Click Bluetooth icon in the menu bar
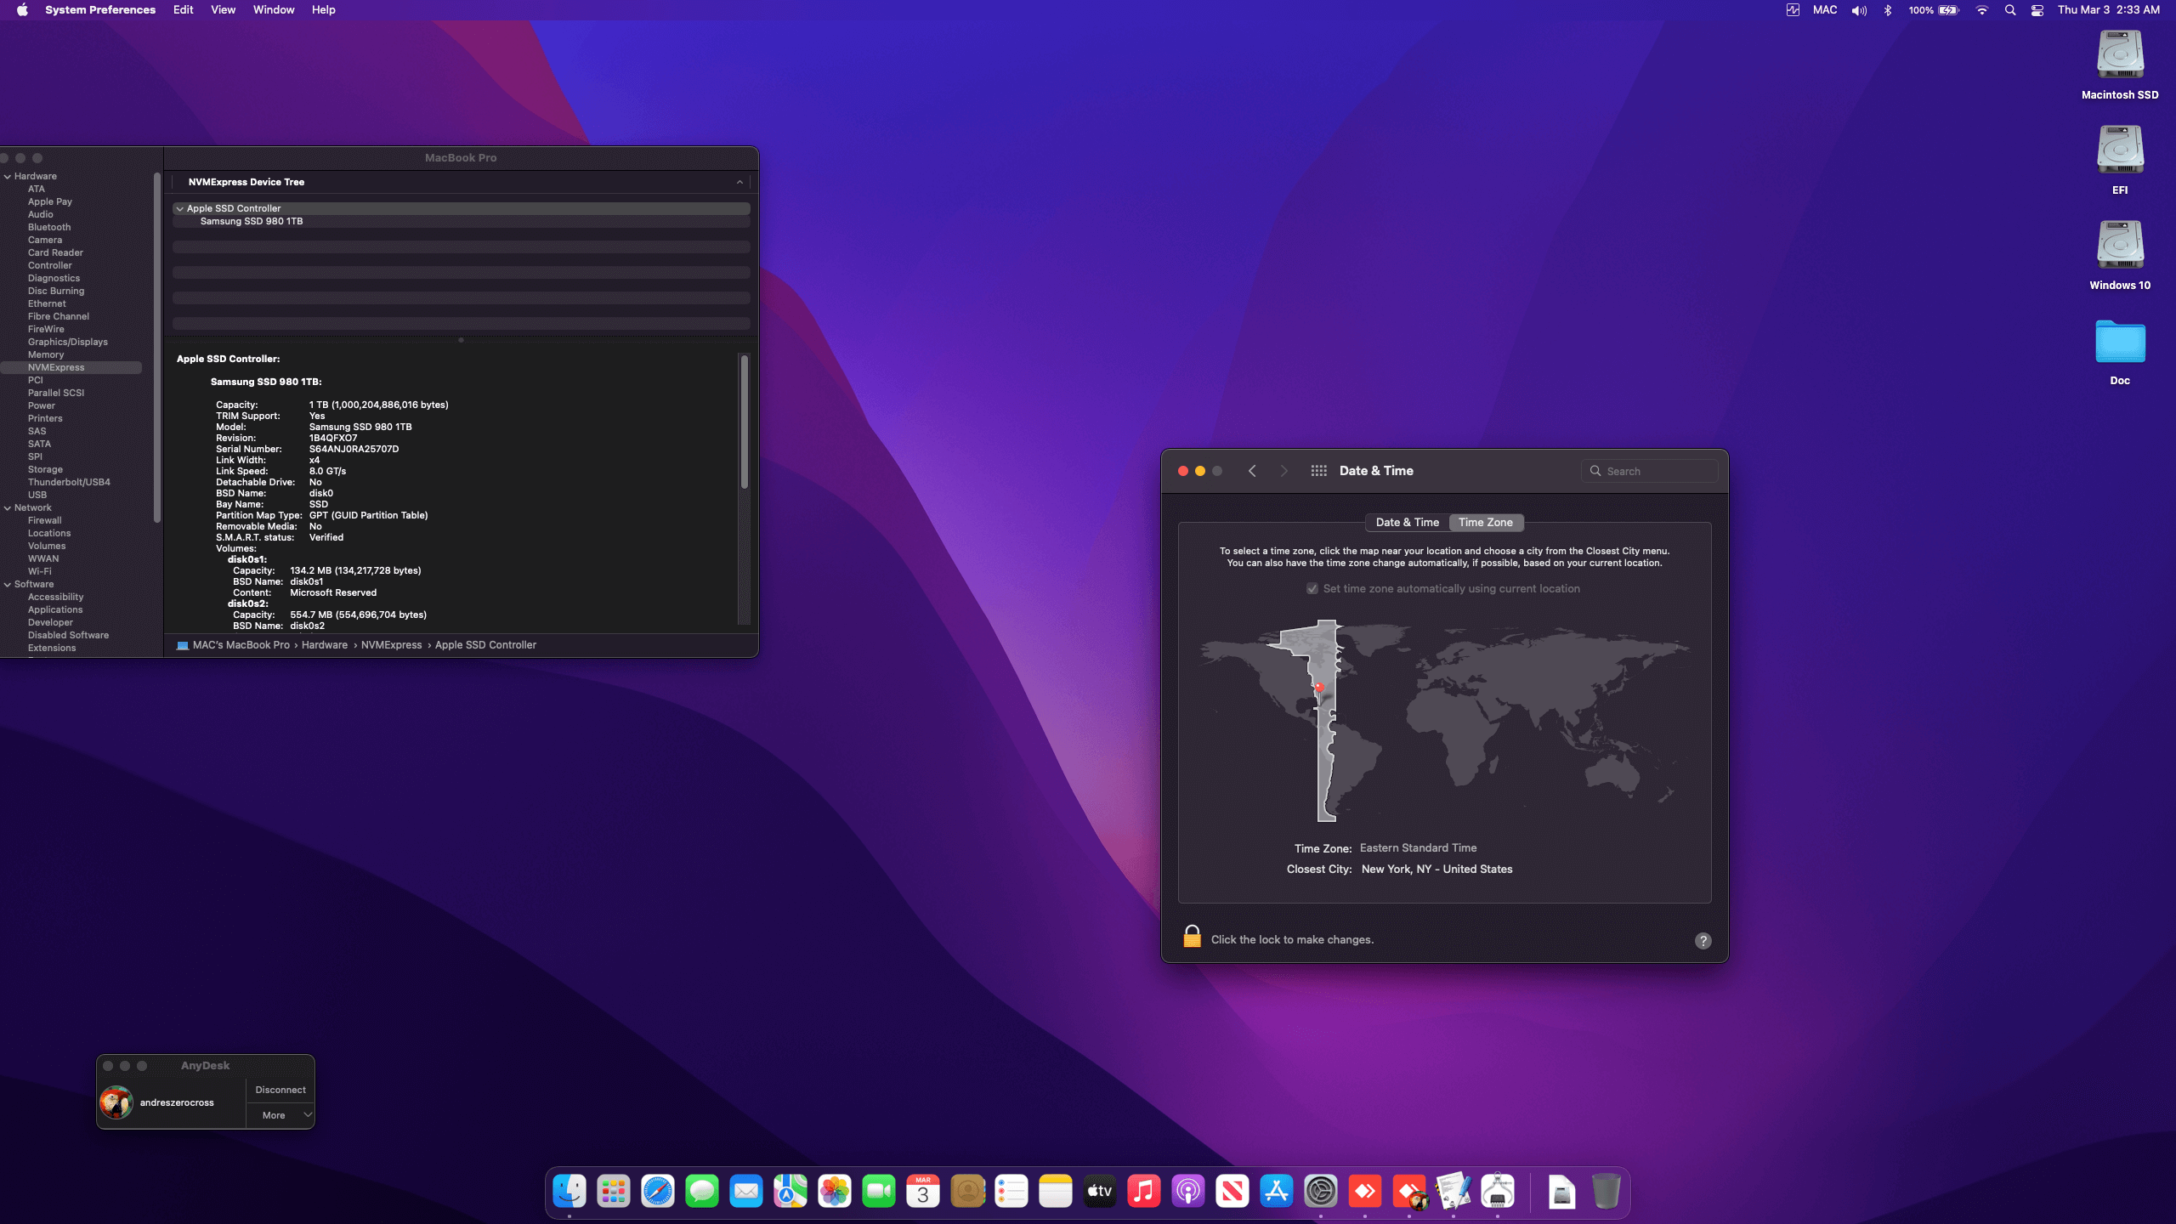The width and height of the screenshot is (2176, 1224). point(1888,10)
